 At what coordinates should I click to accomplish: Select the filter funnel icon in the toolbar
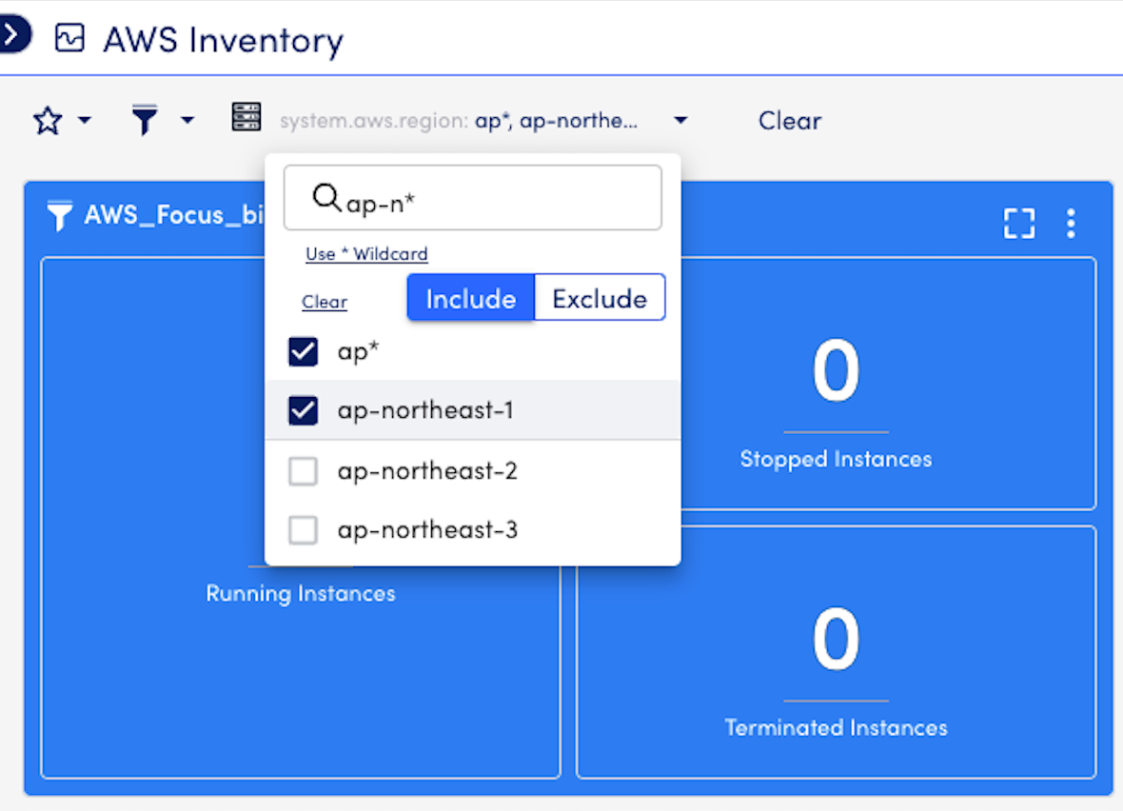tap(145, 120)
